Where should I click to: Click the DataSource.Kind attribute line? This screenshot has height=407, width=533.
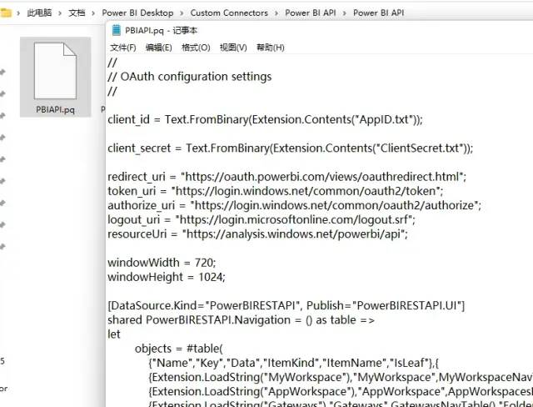click(x=286, y=305)
